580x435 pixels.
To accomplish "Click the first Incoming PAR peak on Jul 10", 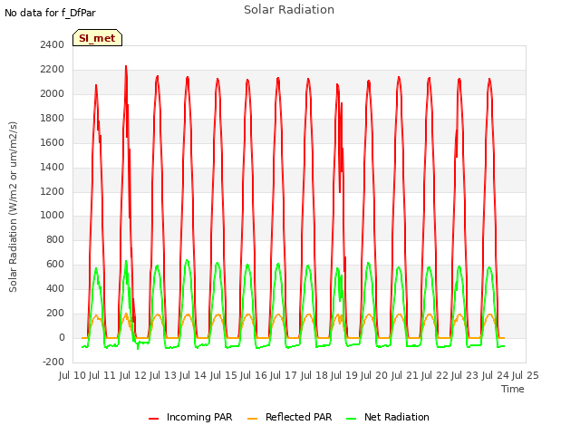I will 96,85.
